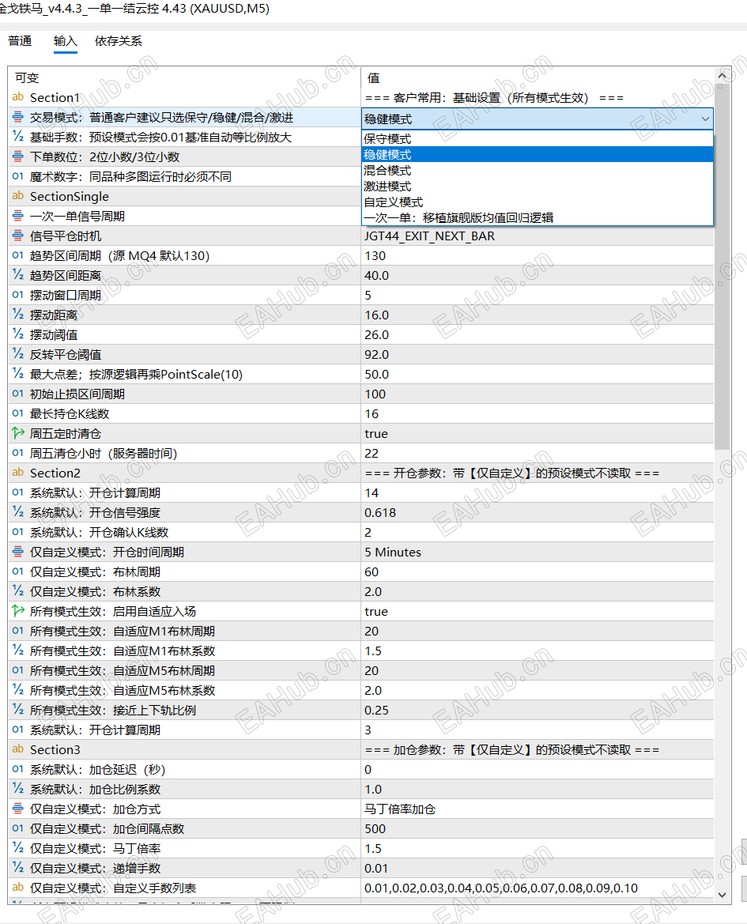747x924 pixels.
Task: Click the ½ icon of 摆动阈值 row
Action: 17,334
